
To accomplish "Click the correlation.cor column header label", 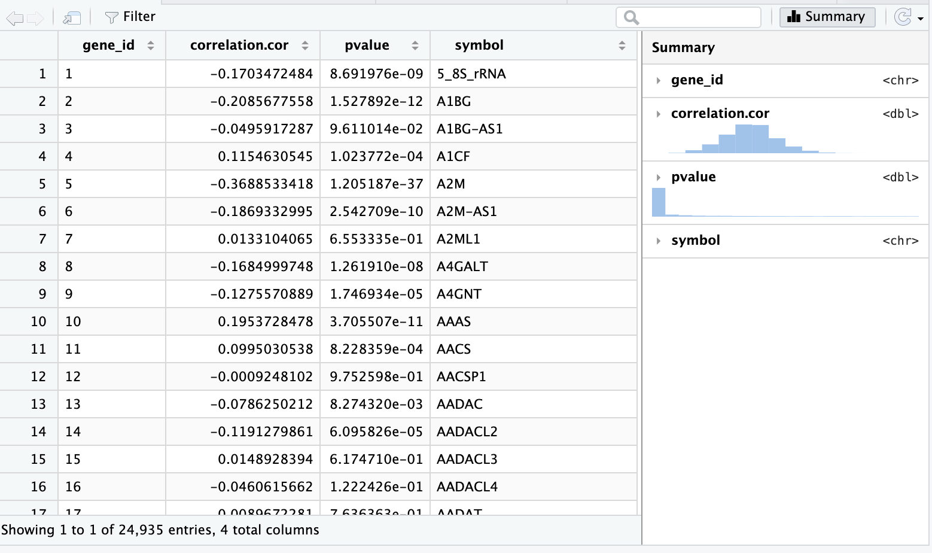I will tap(239, 45).
